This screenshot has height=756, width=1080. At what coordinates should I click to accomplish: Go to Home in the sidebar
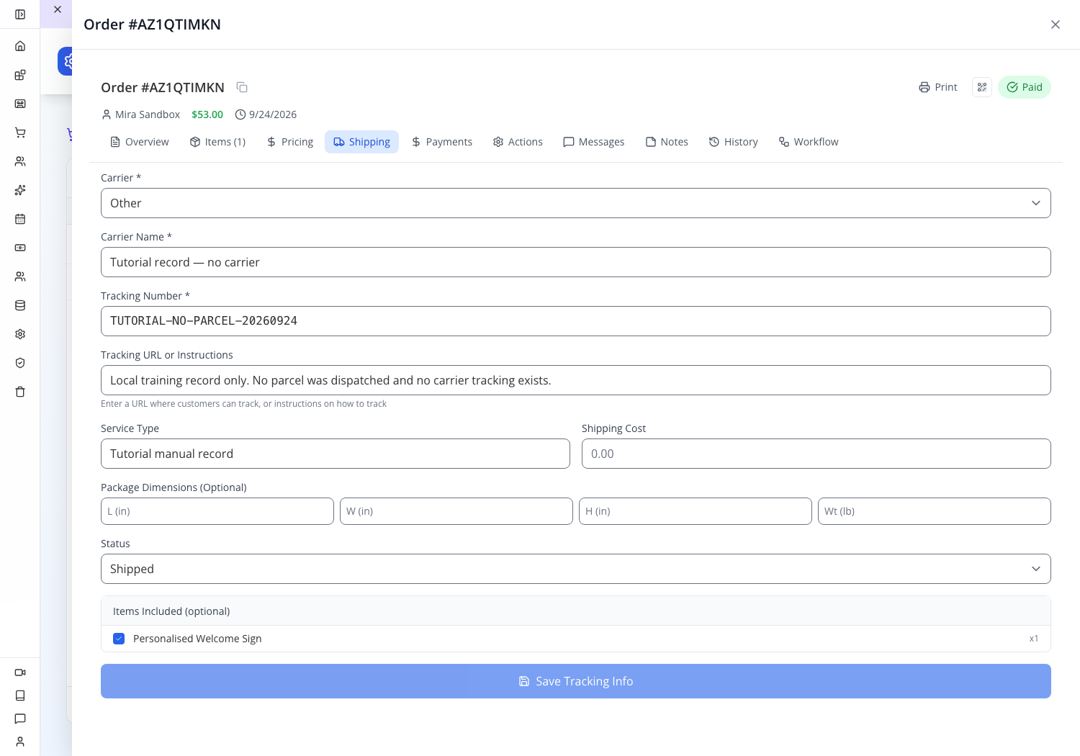[20, 46]
